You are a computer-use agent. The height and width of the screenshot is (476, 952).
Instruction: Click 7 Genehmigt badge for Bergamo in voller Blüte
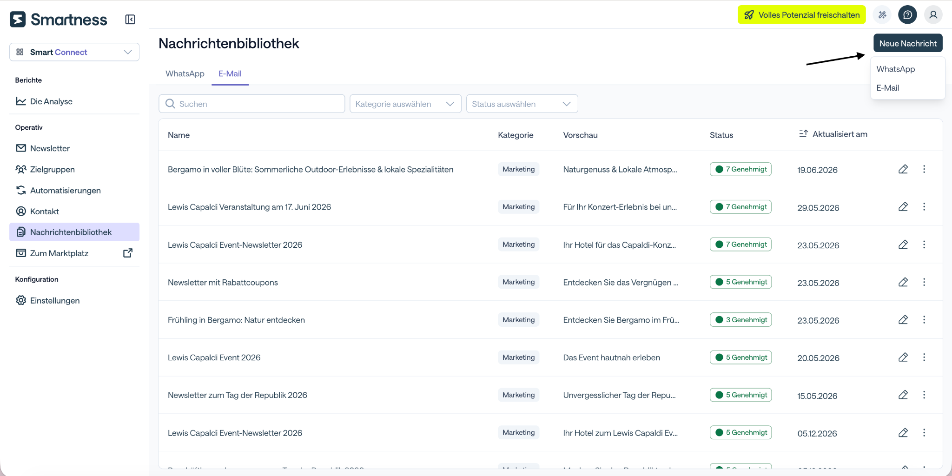coord(740,169)
